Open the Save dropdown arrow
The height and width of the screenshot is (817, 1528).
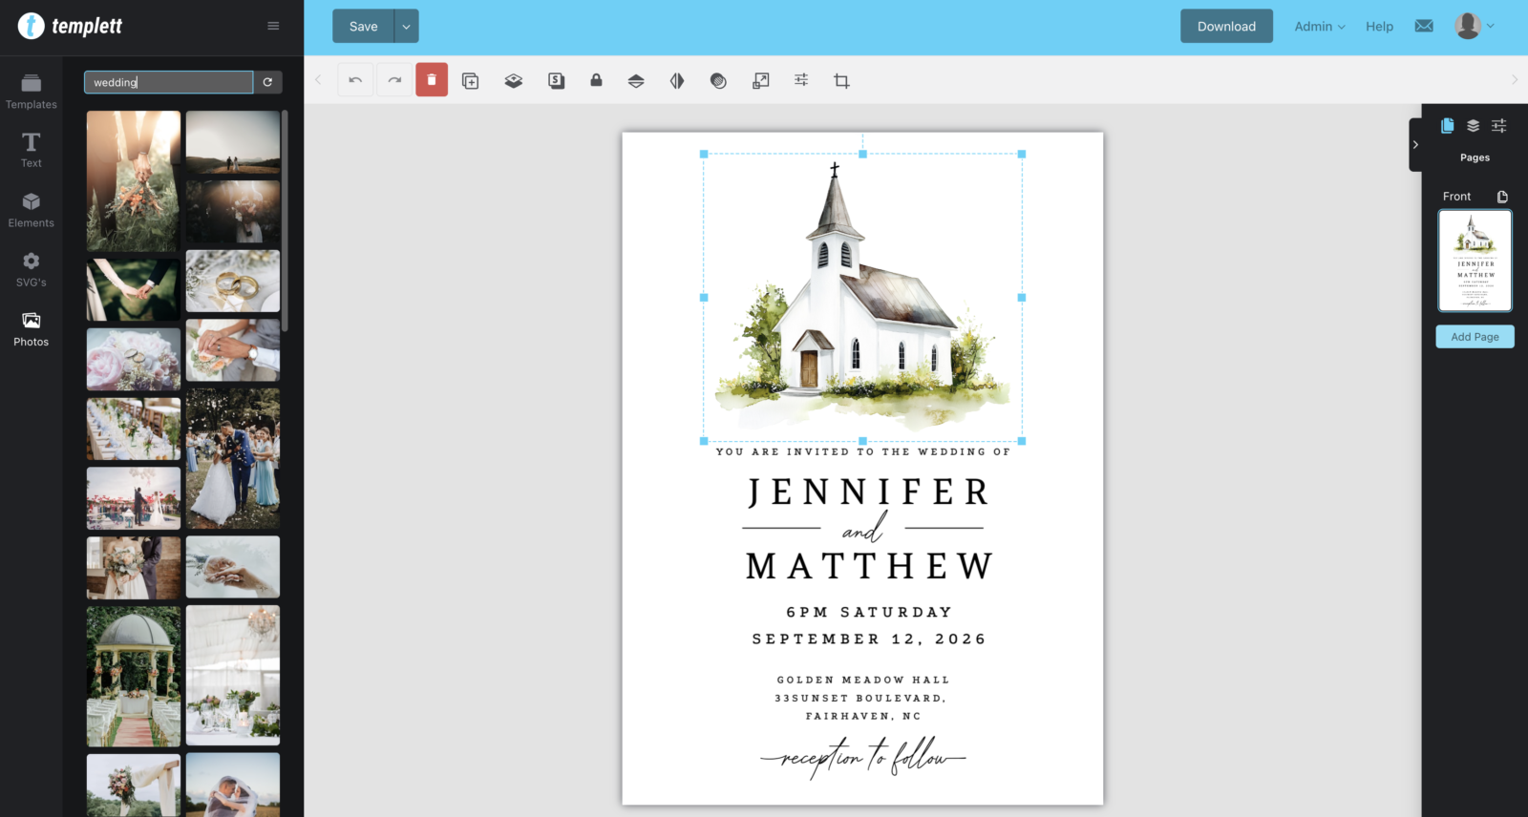pyautogui.click(x=407, y=27)
